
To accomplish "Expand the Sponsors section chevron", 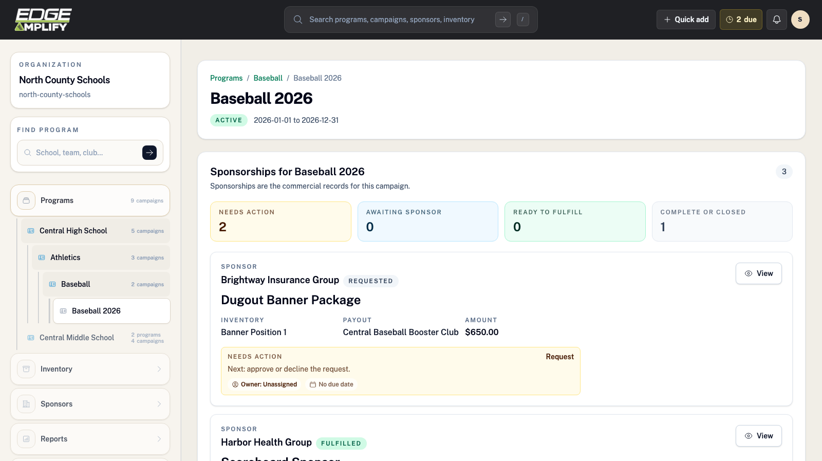I will [159, 404].
